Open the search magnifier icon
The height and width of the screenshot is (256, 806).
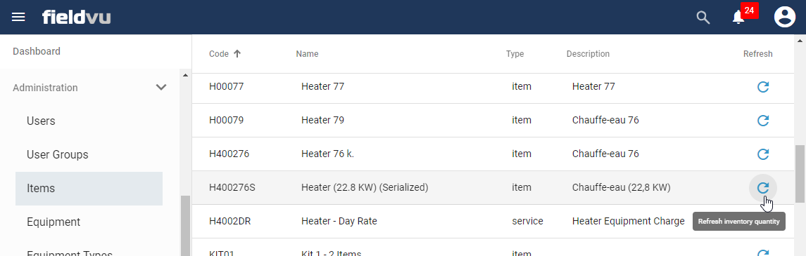point(703,18)
